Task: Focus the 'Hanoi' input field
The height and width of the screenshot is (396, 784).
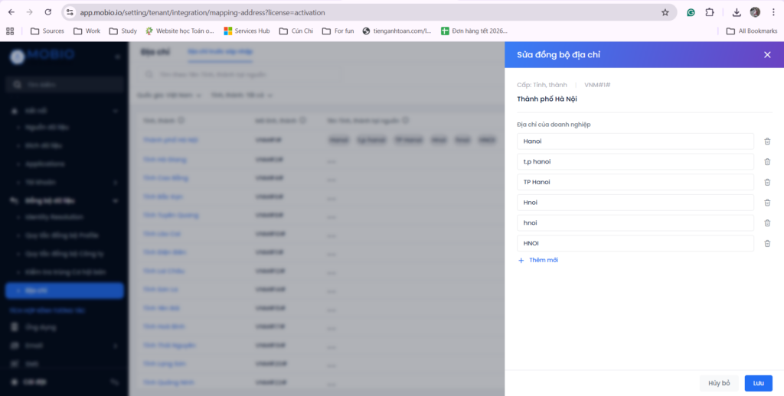Action: tap(635, 141)
